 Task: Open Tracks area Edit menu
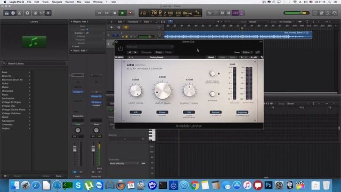click(x=121, y=22)
